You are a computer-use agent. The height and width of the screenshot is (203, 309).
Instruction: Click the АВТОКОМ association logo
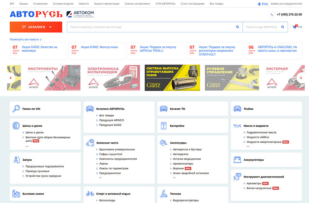[x=80, y=14]
